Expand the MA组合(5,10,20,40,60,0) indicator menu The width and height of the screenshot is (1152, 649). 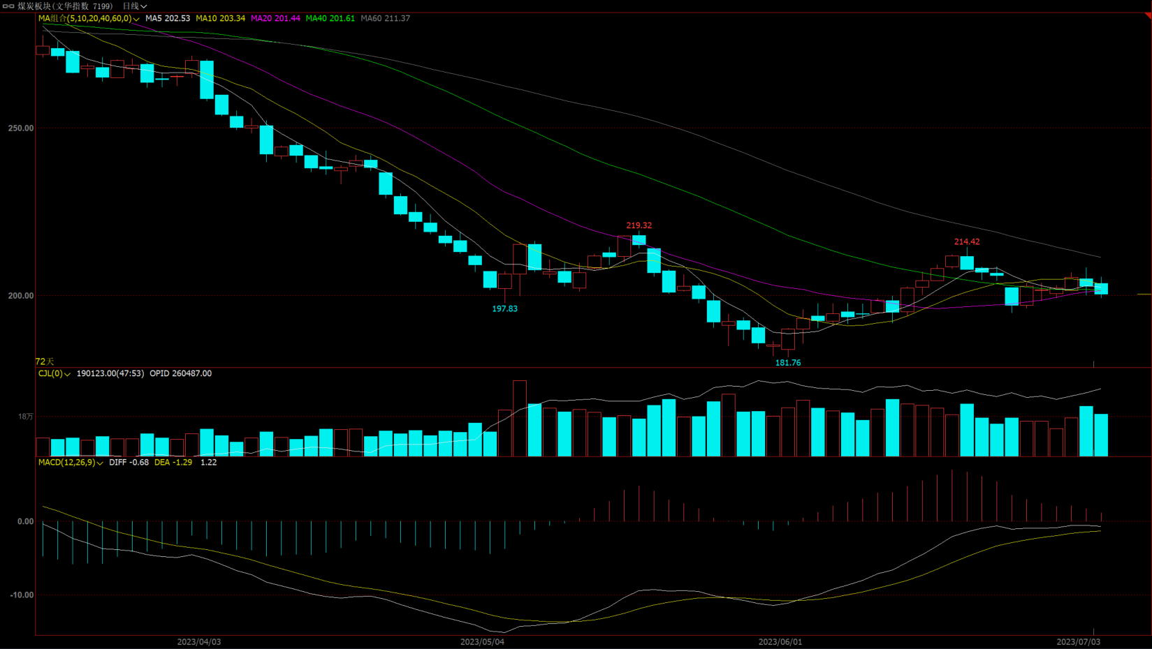point(89,19)
